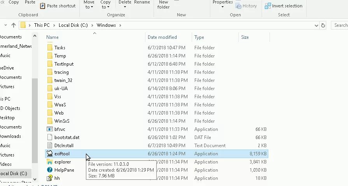Click date 6/12/2018 6:48 PM of TextInput
This screenshot has height=186, width=348.
coord(166,64)
